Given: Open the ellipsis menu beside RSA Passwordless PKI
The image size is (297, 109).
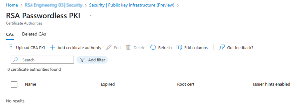Looking at the screenshot, I should click(90, 16).
